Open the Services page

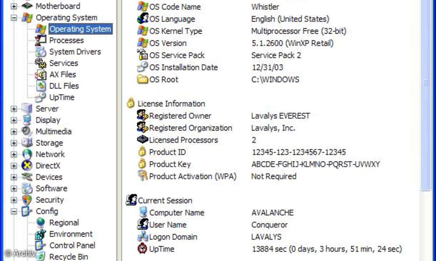pyautogui.click(x=64, y=63)
